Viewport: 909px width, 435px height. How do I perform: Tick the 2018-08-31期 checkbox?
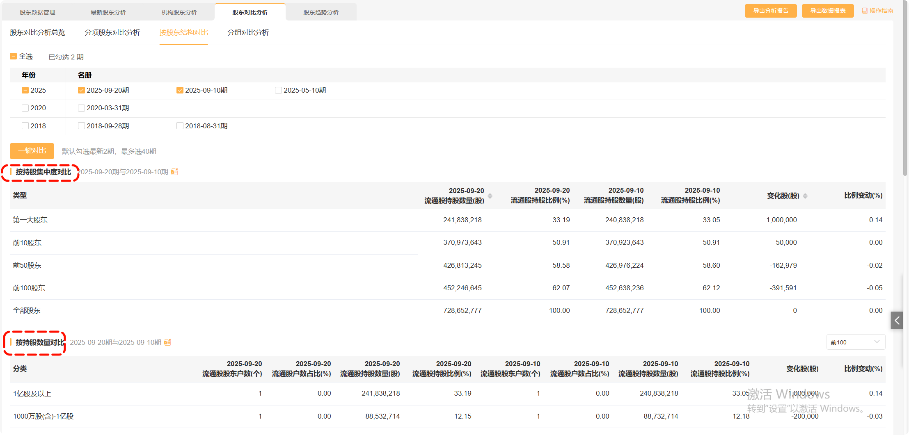pos(180,126)
